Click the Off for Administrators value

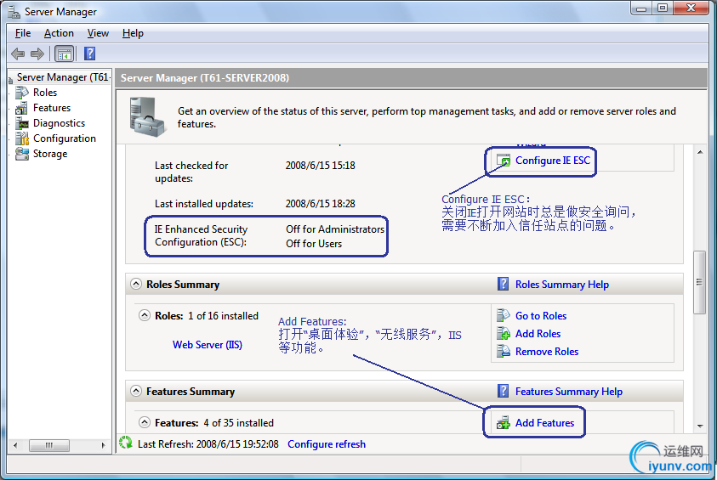click(335, 229)
